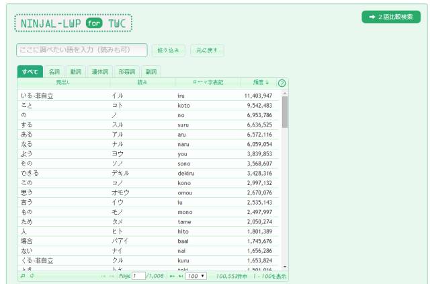Open the 連体詞 tab
The height and width of the screenshot is (284, 430).
coord(100,72)
